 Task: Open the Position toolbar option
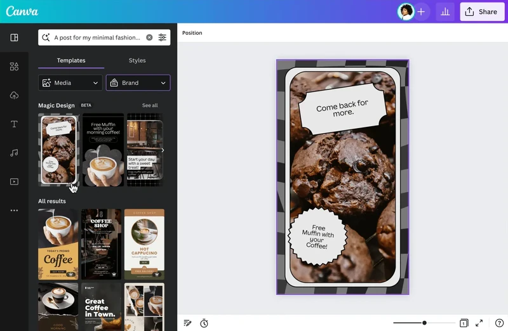coord(192,33)
